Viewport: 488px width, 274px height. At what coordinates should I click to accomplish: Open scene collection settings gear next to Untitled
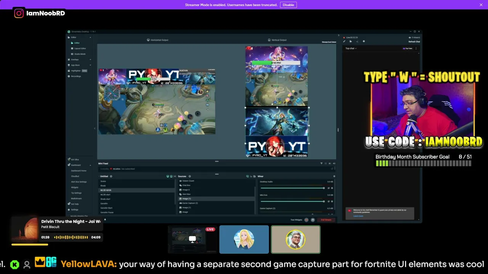[111, 176]
